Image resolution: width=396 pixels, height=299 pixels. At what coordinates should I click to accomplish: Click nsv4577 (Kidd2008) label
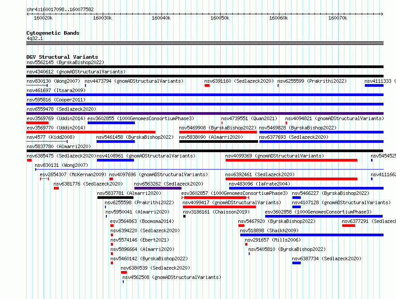coord(51,137)
